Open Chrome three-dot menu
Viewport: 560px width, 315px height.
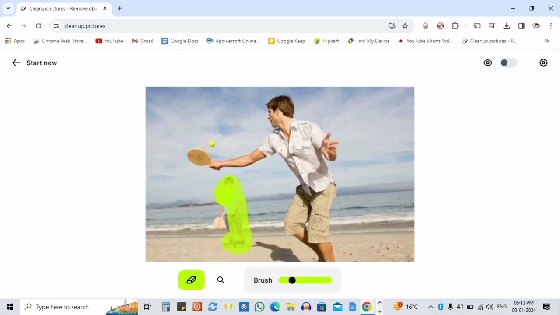point(551,26)
